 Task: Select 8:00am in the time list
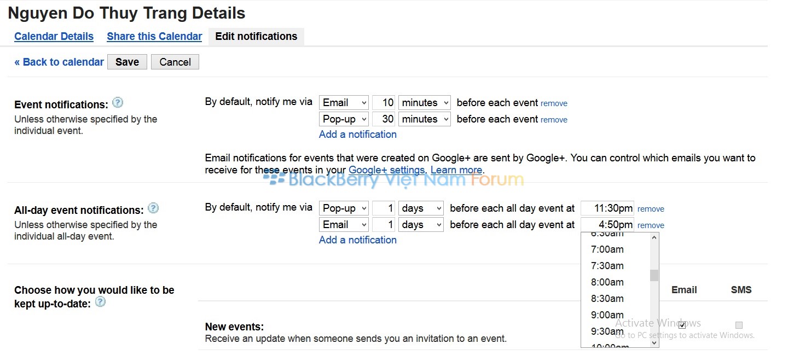coord(607,282)
